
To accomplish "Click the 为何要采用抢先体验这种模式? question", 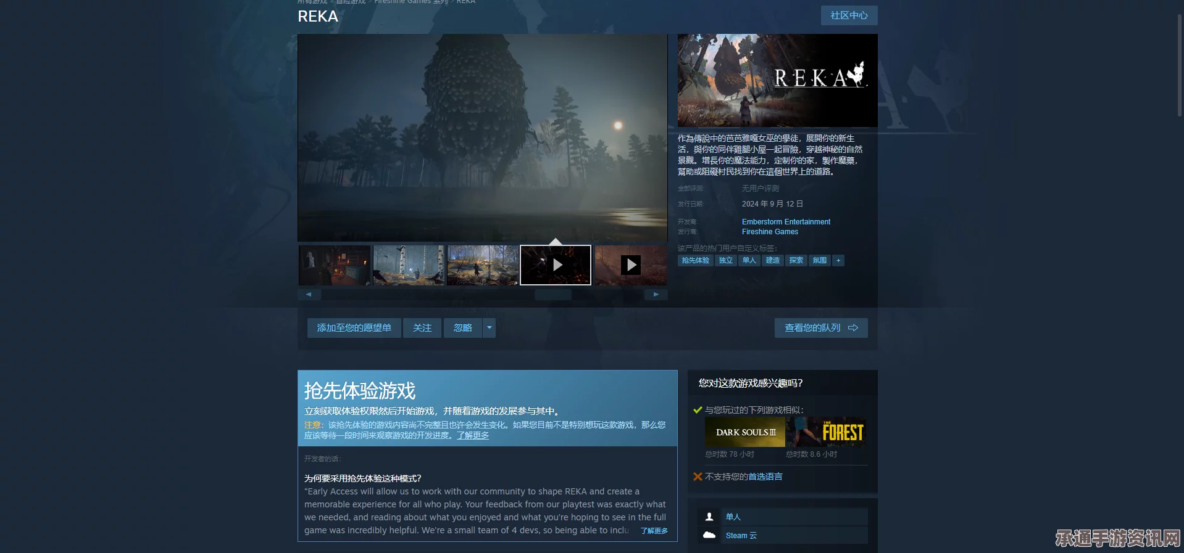I will coord(362,478).
